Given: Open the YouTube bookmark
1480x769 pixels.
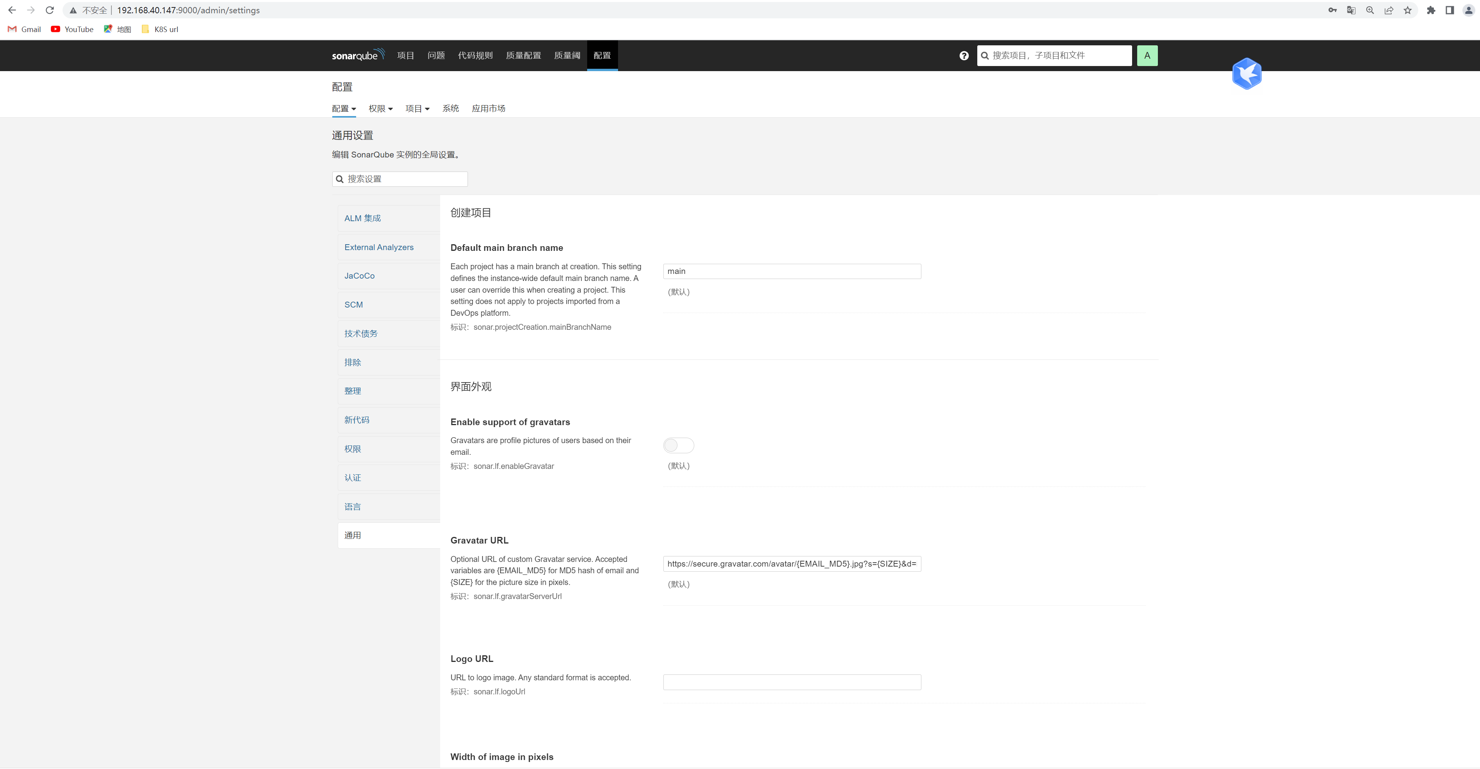Looking at the screenshot, I should tap(72, 29).
